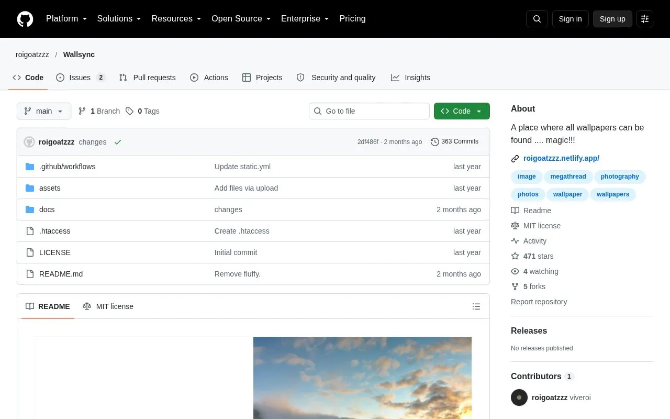Click Report repository link
The image size is (670, 419).
(x=539, y=302)
